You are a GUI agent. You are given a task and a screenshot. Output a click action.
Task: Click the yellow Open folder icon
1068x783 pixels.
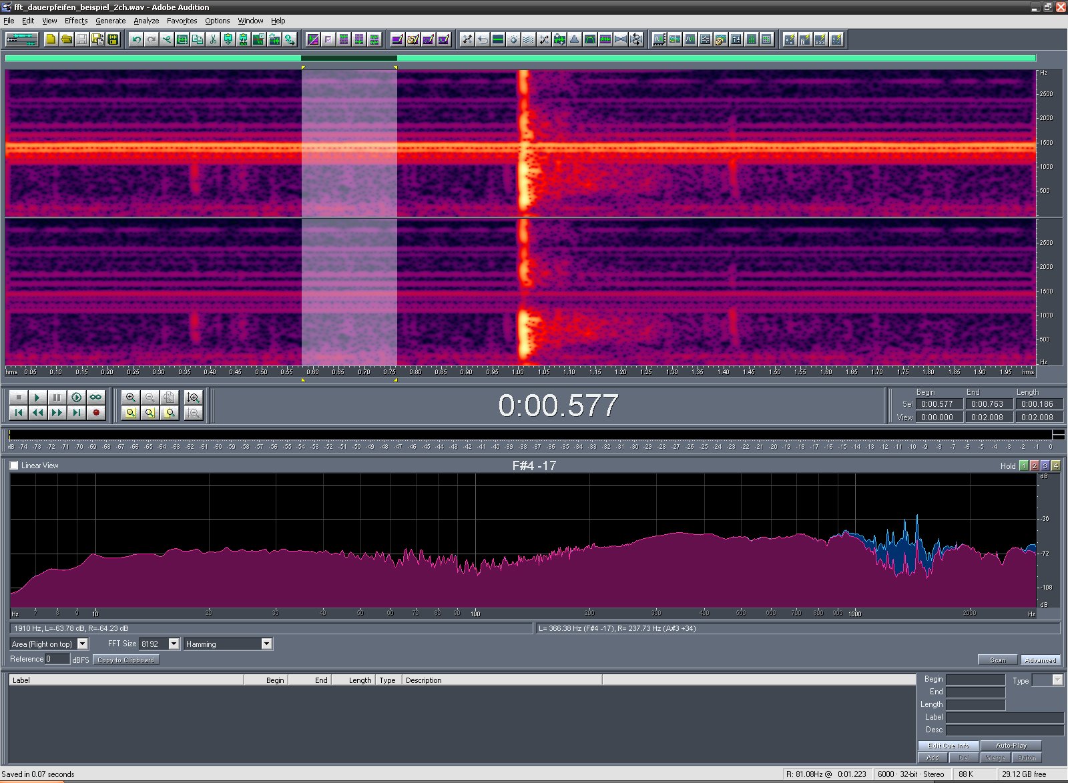pos(66,39)
